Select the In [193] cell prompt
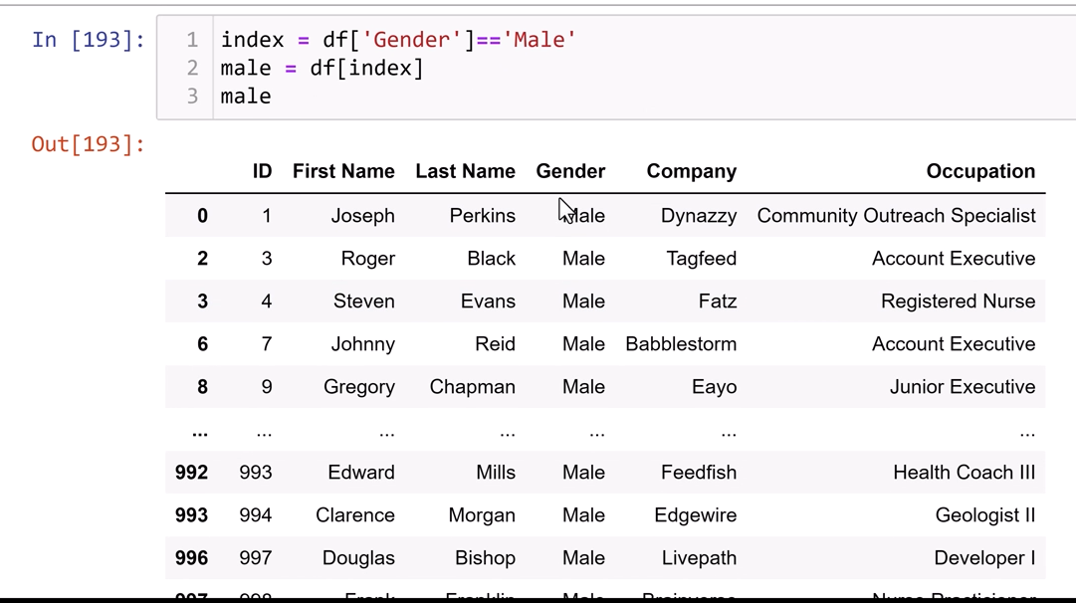Image resolution: width=1076 pixels, height=603 pixels. (x=88, y=40)
